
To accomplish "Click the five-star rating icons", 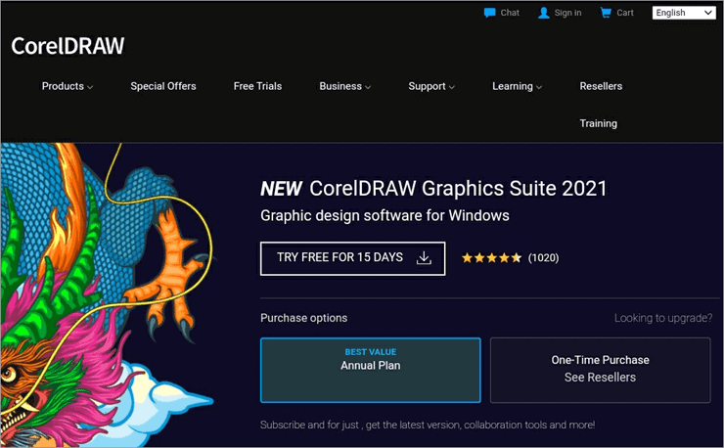I will 491,258.
